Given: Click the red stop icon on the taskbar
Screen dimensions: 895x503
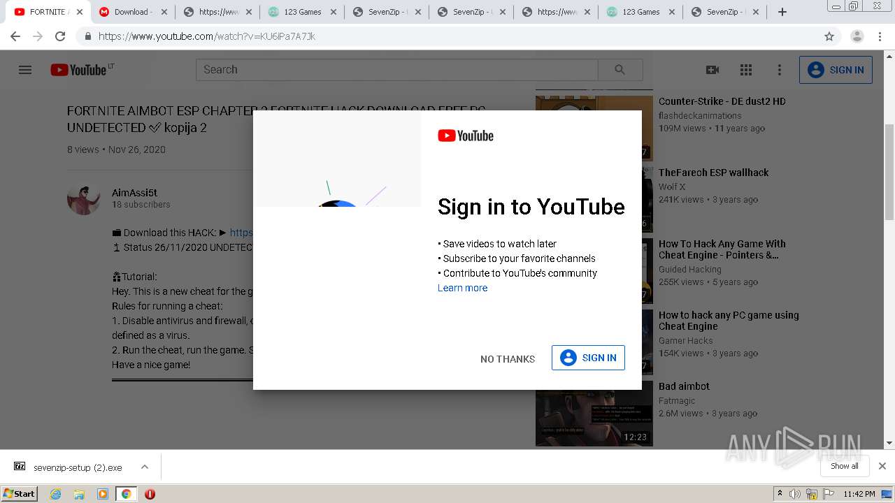Looking at the screenshot, I should [150, 494].
